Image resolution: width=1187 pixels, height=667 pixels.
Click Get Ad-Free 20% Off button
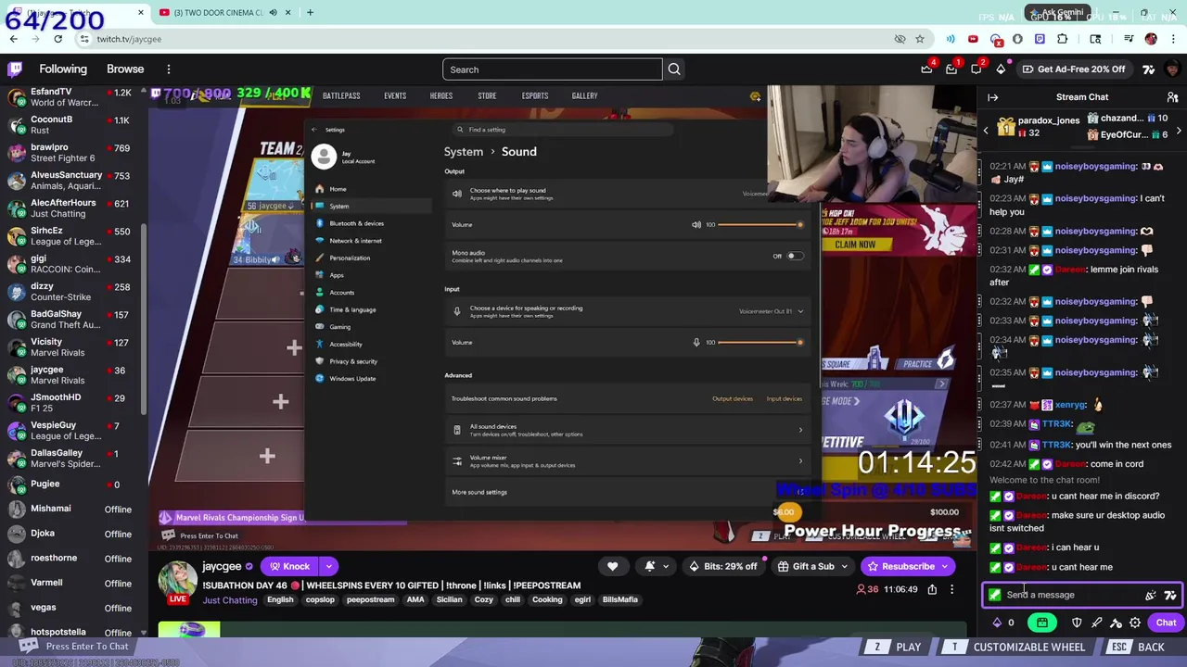[1073, 69]
